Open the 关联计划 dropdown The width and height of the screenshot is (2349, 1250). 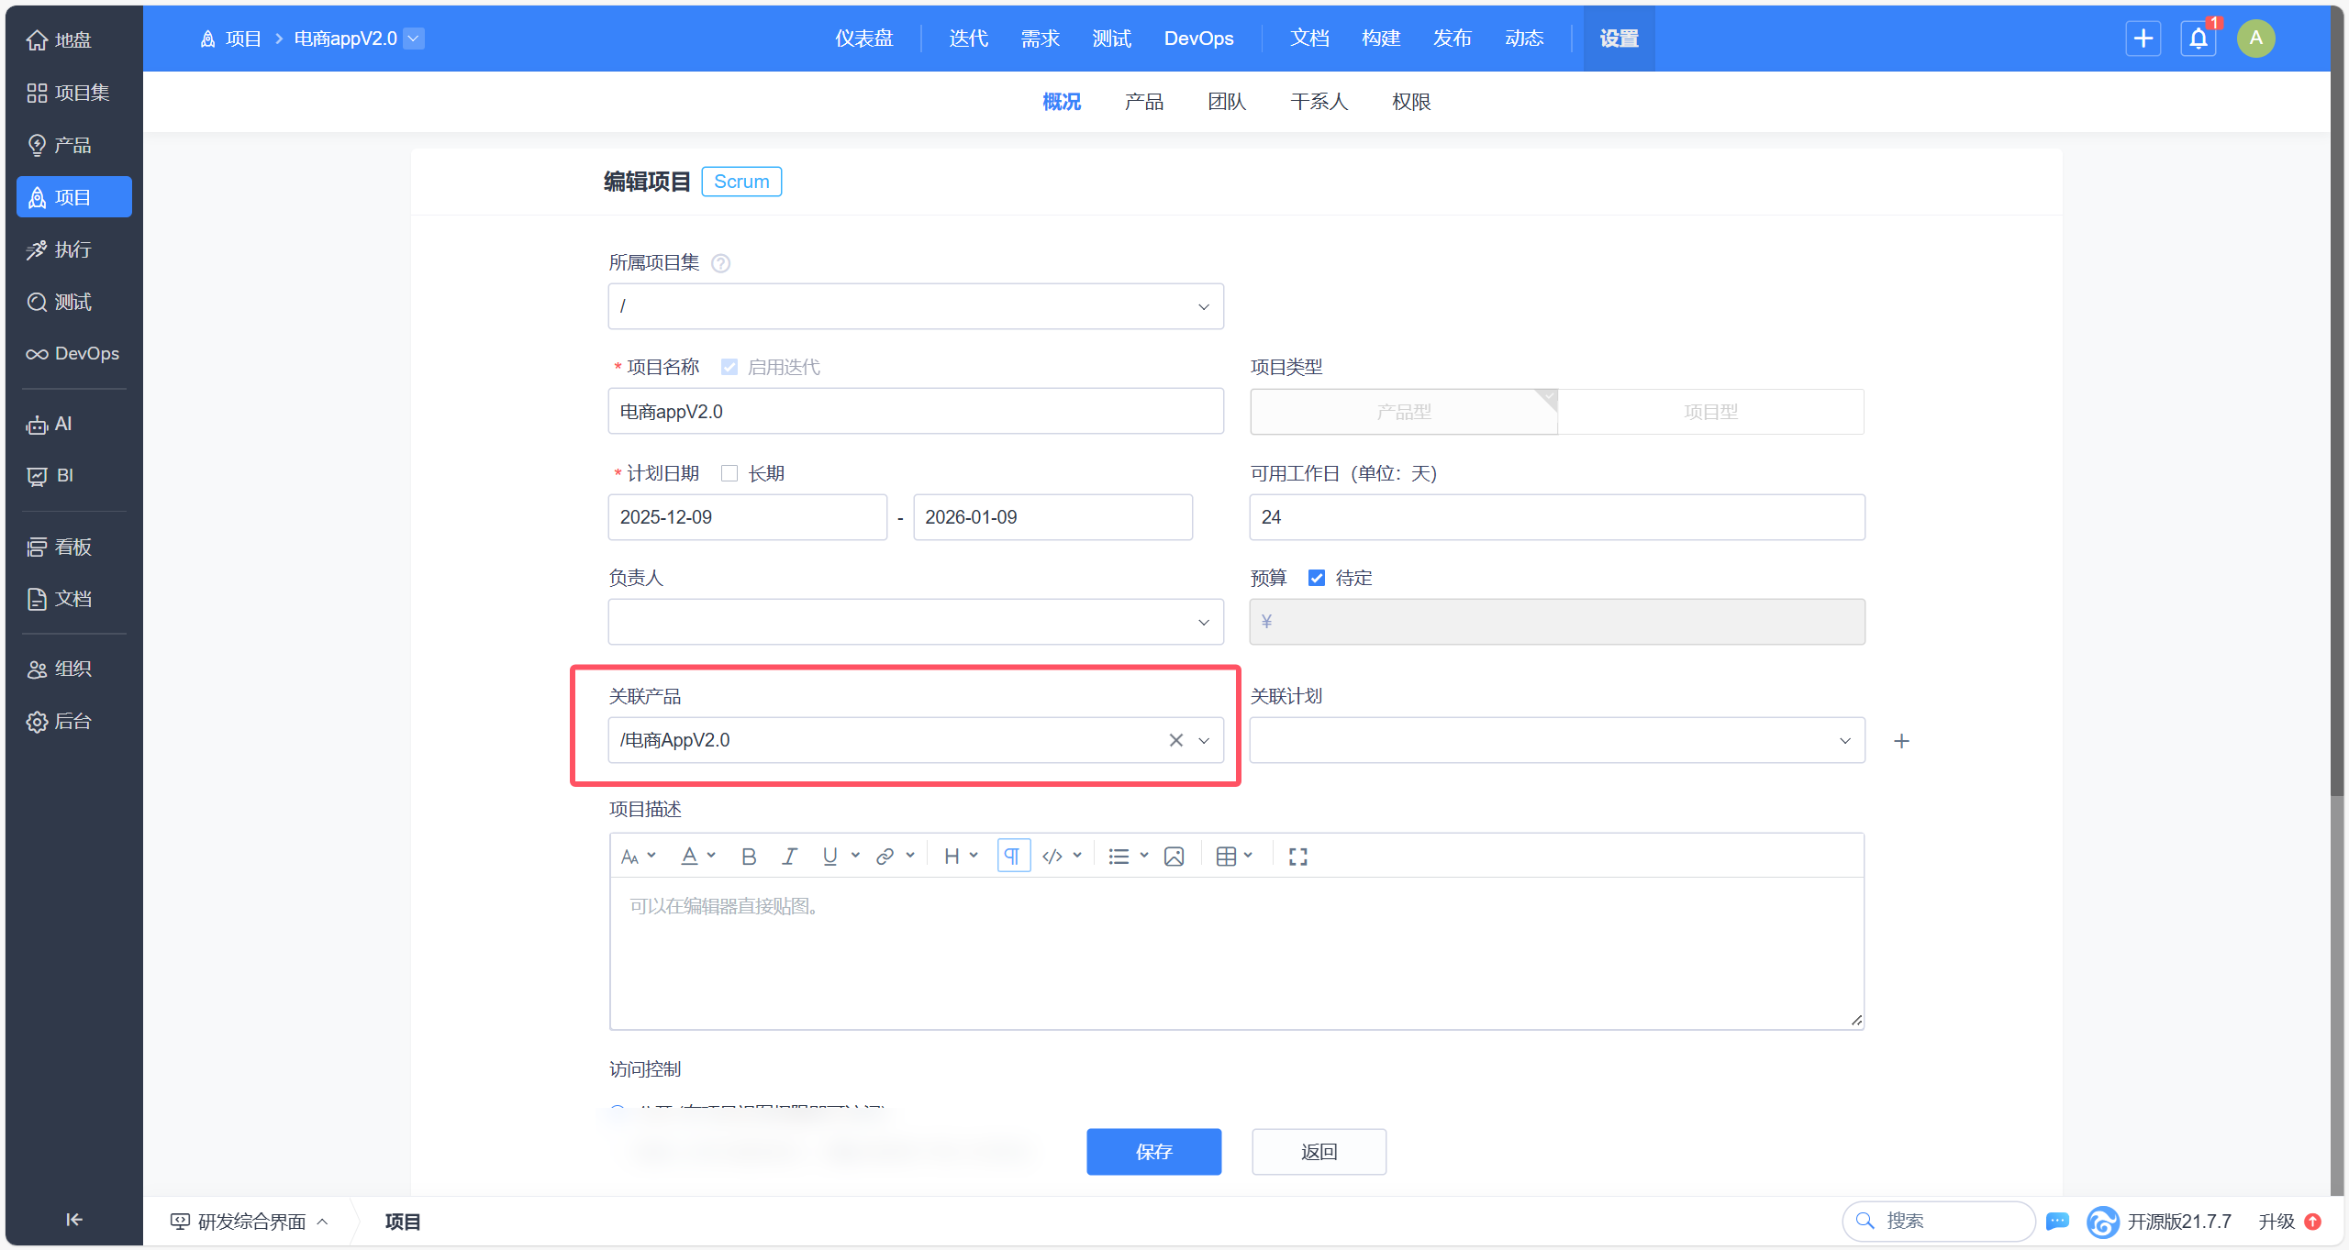click(x=1556, y=740)
